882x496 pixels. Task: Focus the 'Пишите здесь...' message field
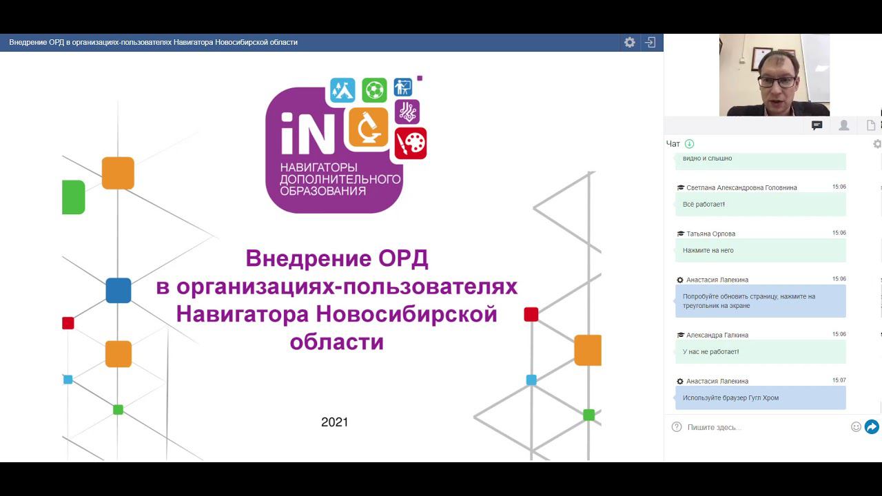(766, 427)
